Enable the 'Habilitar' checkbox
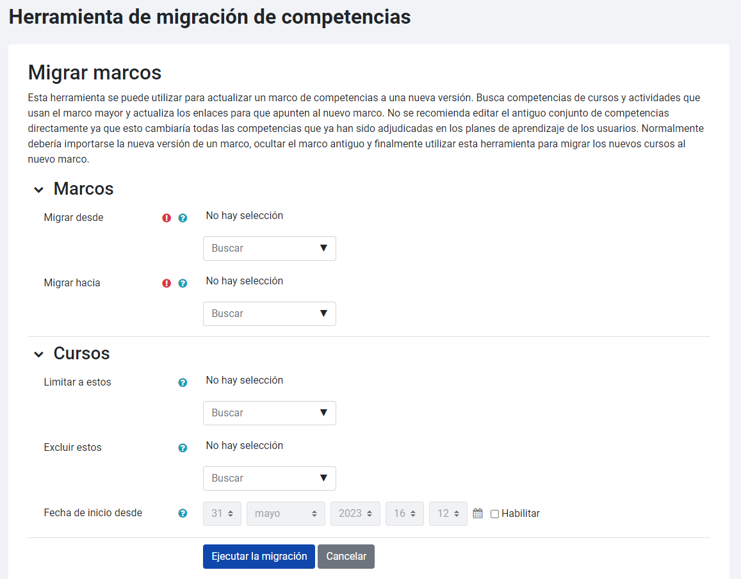Screen dimensions: 741x579 [494, 513]
